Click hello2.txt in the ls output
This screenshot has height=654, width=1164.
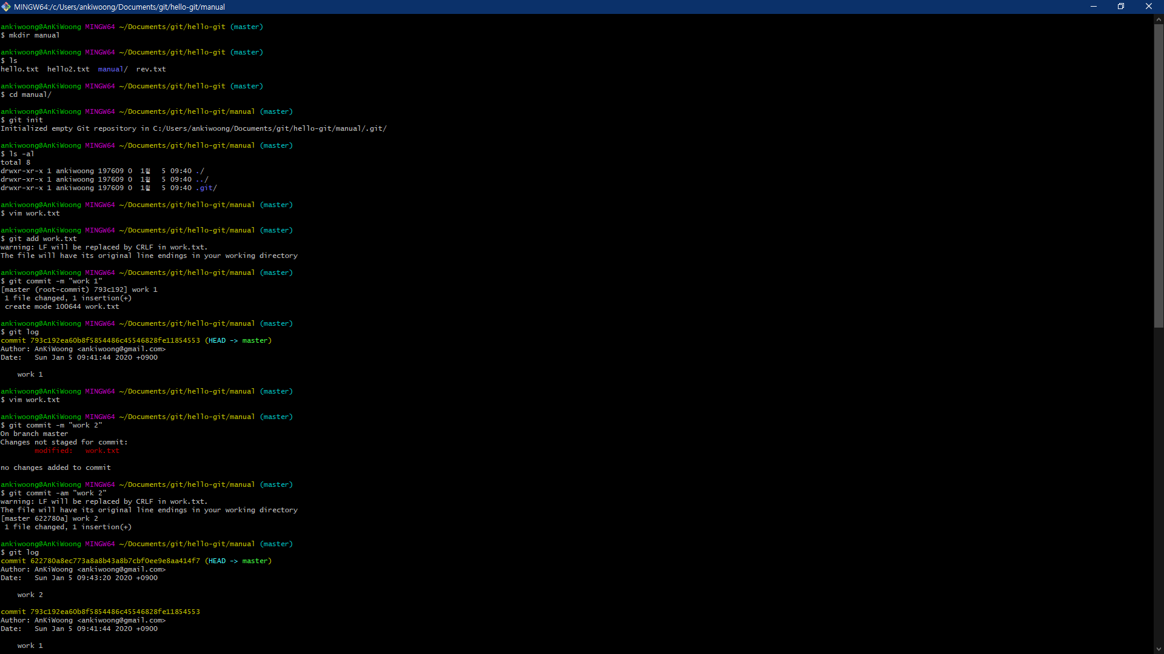tap(69, 69)
